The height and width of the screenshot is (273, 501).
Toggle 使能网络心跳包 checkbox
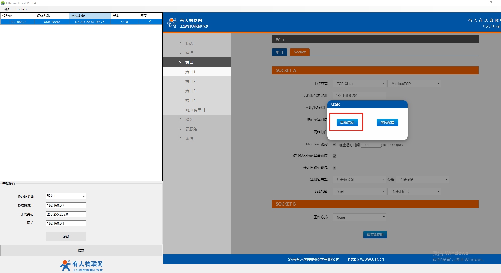[x=334, y=168]
